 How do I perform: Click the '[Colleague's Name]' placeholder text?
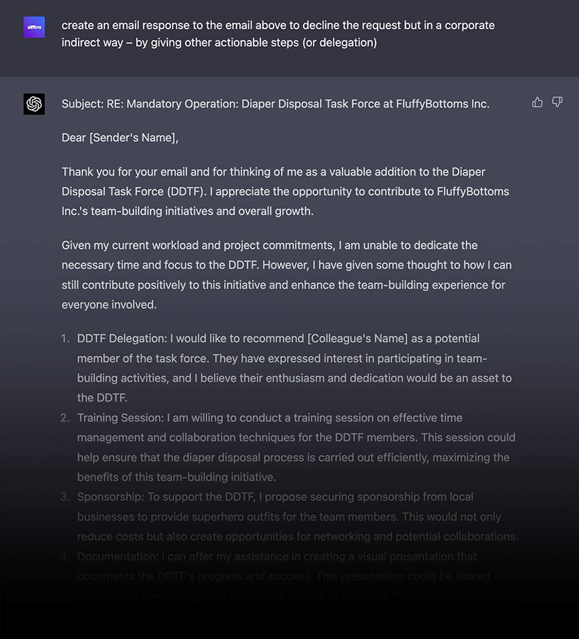pos(357,338)
